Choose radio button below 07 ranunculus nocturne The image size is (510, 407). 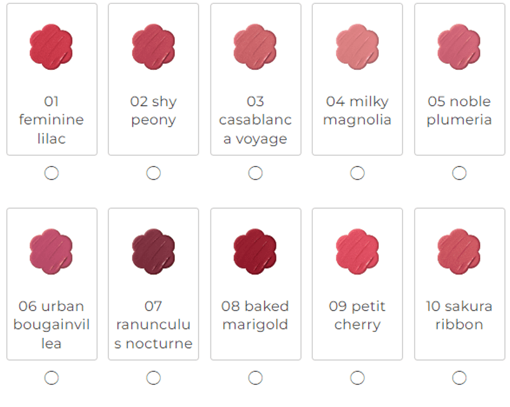pyautogui.click(x=153, y=378)
